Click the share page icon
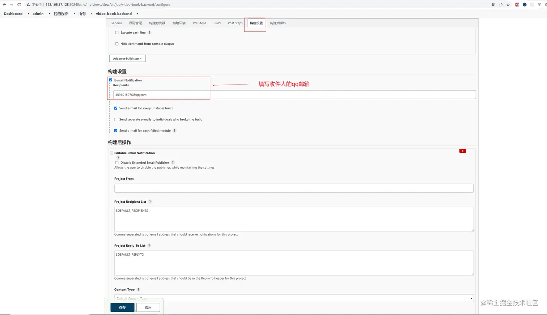547x315 pixels. 501,5
